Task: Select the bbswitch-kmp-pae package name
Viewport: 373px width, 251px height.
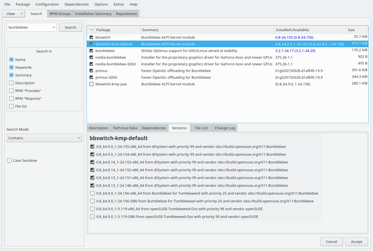Action: tap(111, 84)
